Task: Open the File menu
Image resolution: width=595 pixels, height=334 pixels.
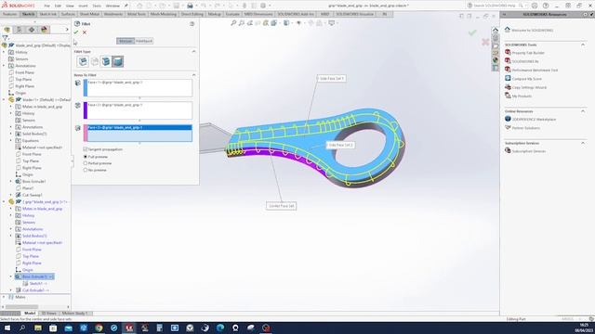Action: [x=46, y=6]
